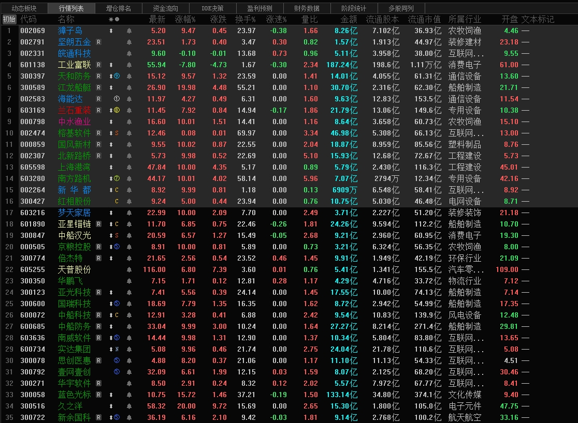The width and height of the screenshot is (578, 423).
Task: Click the R badge next to 兰石重装
Action: click(x=98, y=110)
